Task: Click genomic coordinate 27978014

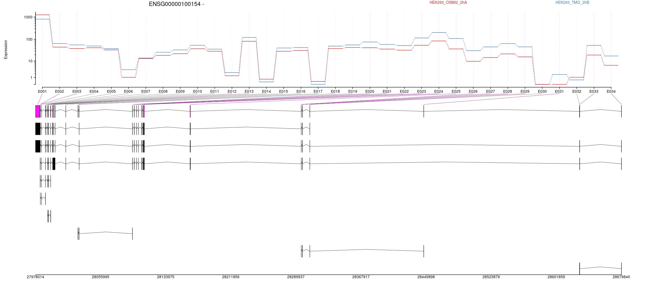Action: 36,277
